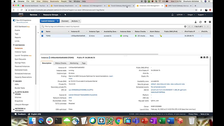Open Spot Requests in sidebar
The height and width of the screenshot is (126, 224).
(20, 59)
